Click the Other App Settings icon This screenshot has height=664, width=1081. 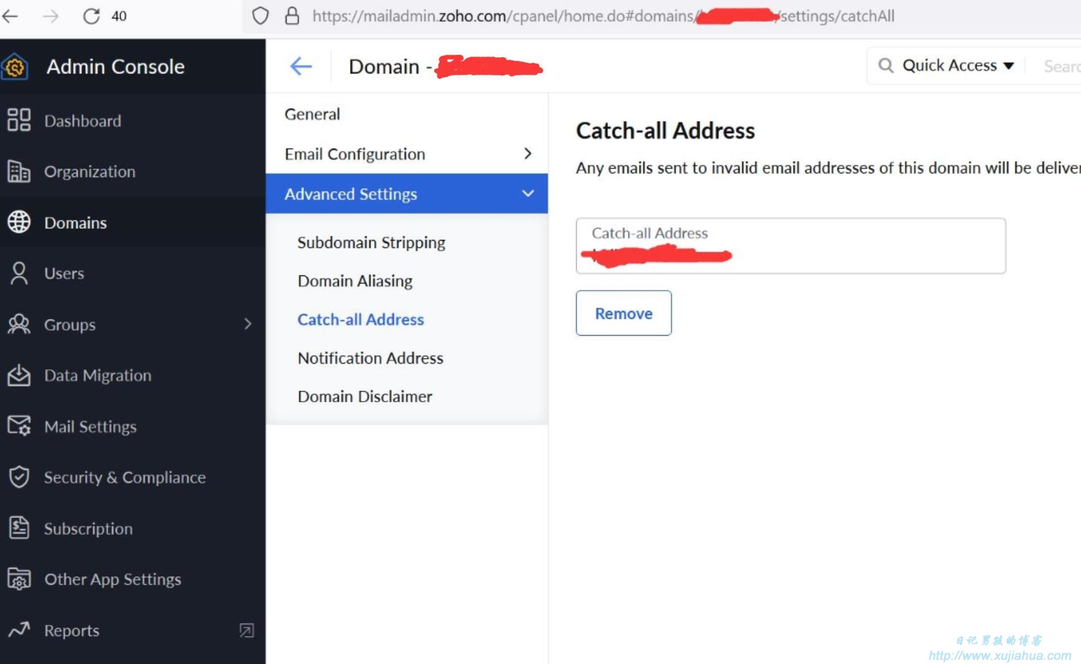19,579
